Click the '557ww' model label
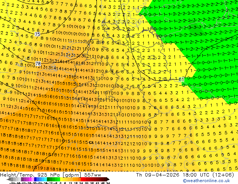 coord(92,175)
